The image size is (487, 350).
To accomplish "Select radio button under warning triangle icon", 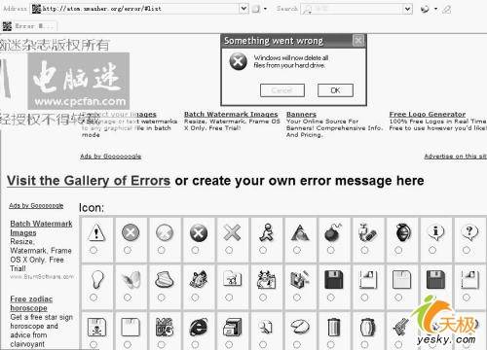I will point(94,250).
